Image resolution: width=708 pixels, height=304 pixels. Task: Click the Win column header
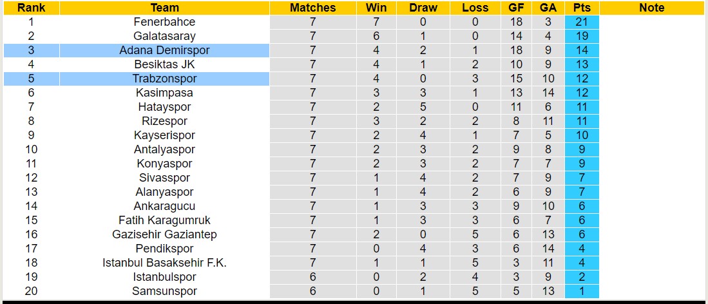(x=376, y=8)
